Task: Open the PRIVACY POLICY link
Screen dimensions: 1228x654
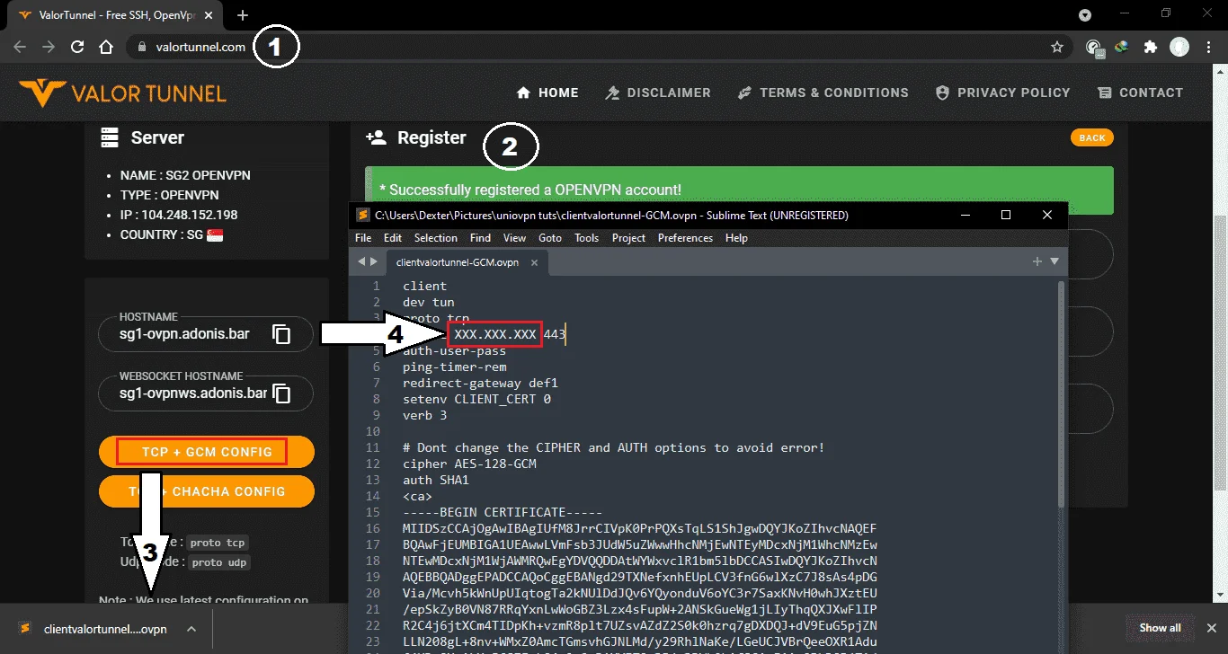Action: click(x=1002, y=93)
